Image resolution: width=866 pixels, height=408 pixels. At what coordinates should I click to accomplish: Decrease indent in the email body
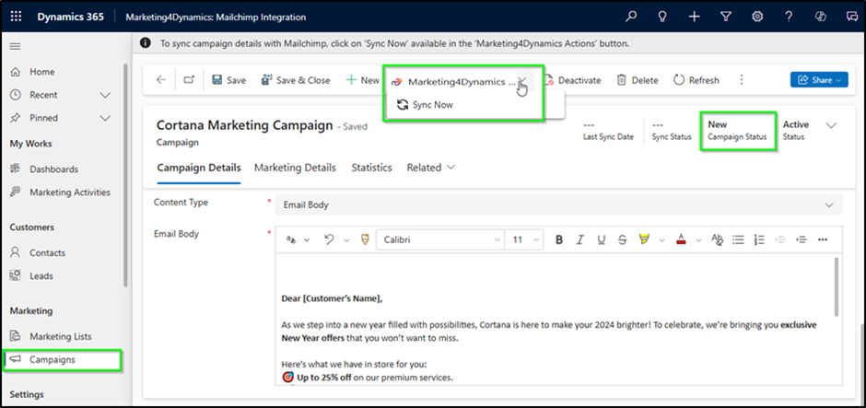pos(780,239)
